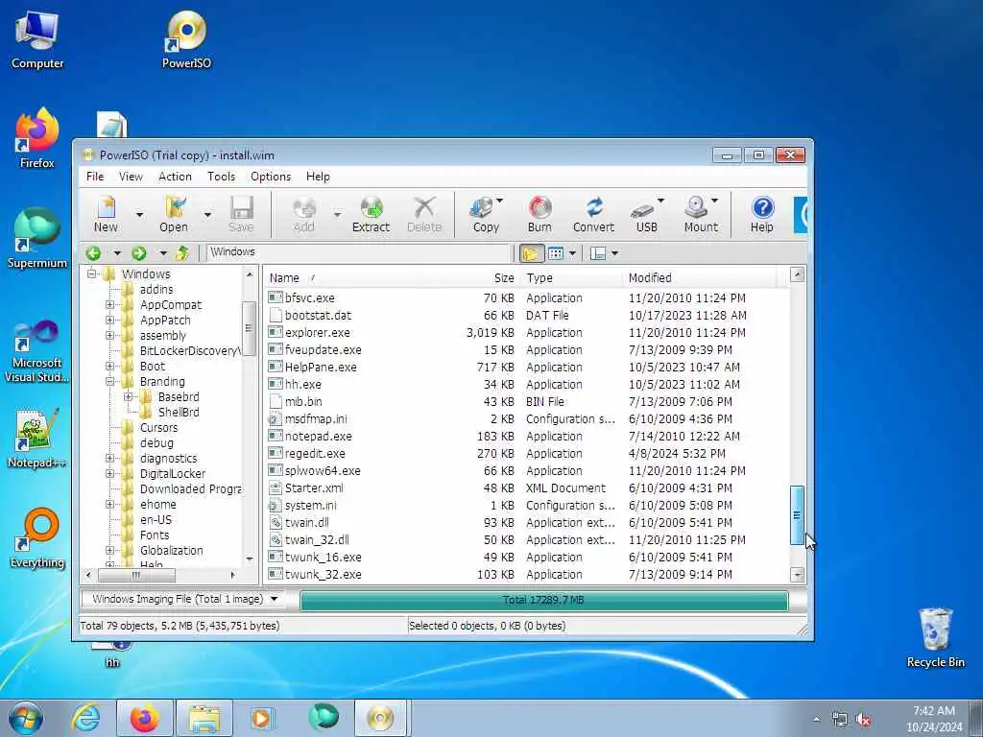Select the Cursors folder in tree
Viewport: 983px width, 737px height.
click(x=158, y=428)
